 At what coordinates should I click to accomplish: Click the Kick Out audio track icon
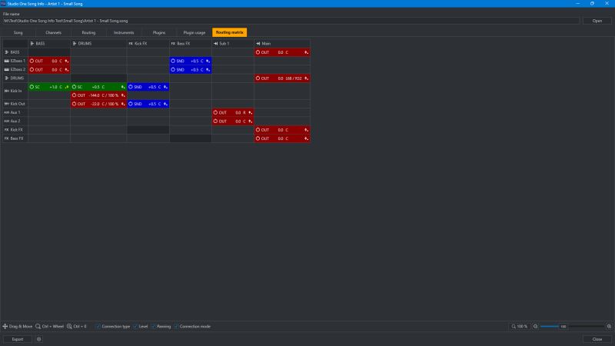[7, 104]
